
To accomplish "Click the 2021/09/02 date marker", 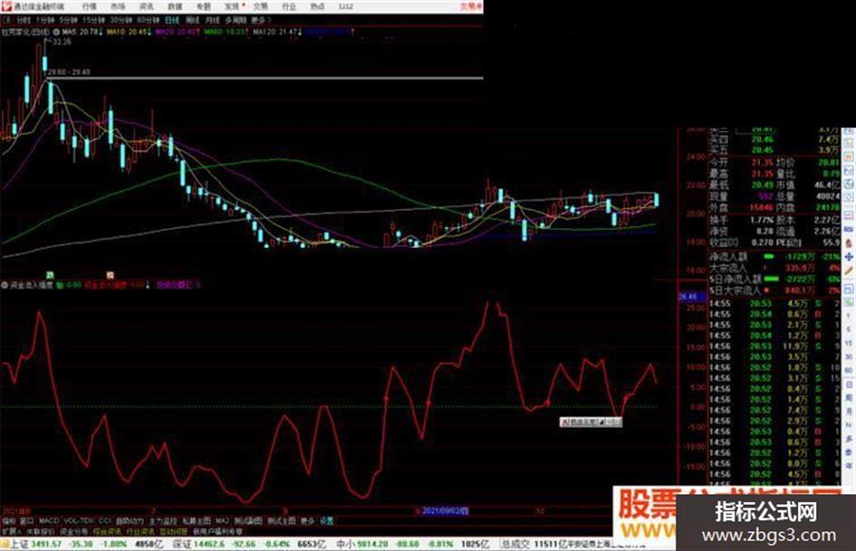I will (445, 511).
